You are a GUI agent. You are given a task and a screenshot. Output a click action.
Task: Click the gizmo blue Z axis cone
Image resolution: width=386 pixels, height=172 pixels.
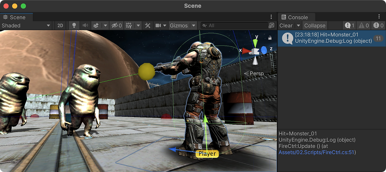click(x=264, y=50)
